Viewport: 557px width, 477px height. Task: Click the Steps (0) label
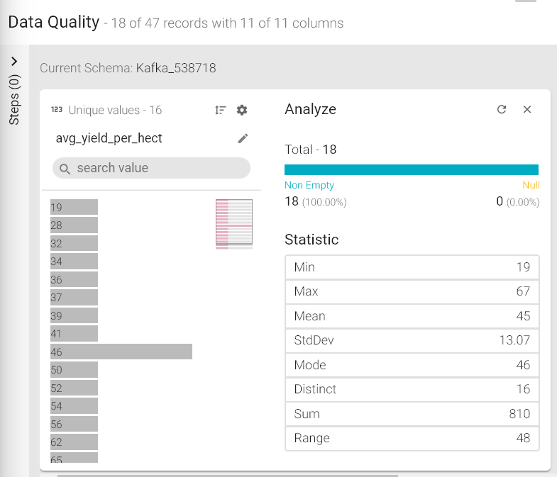(x=14, y=100)
